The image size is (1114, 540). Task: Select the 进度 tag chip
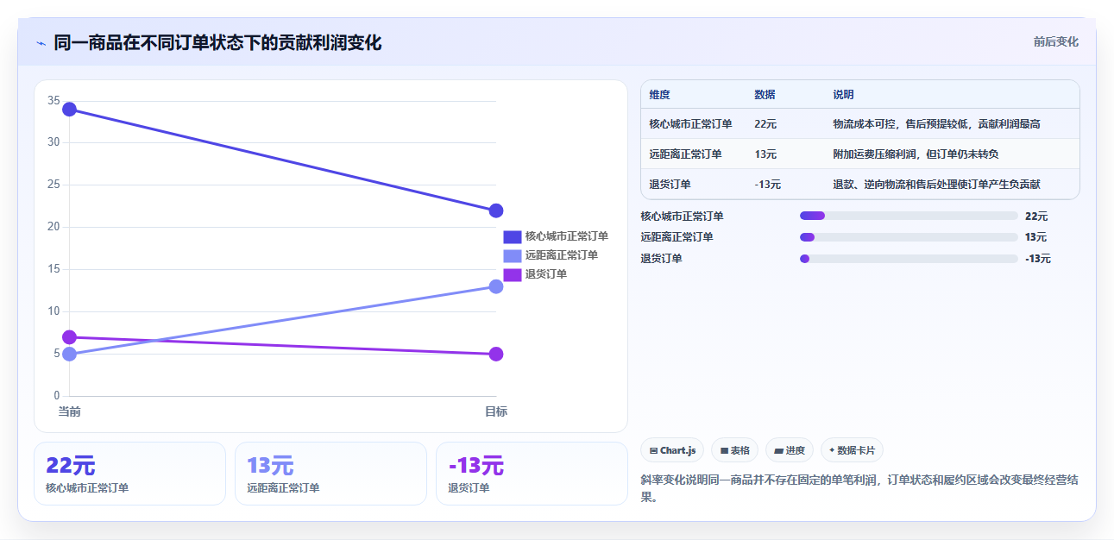point(790,450)
